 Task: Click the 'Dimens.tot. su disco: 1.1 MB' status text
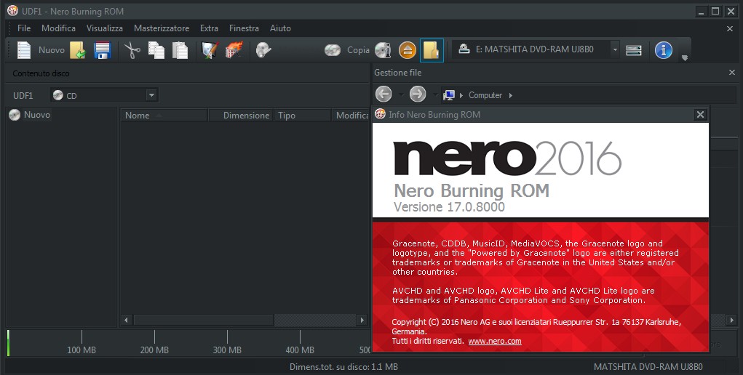(343, 366)
